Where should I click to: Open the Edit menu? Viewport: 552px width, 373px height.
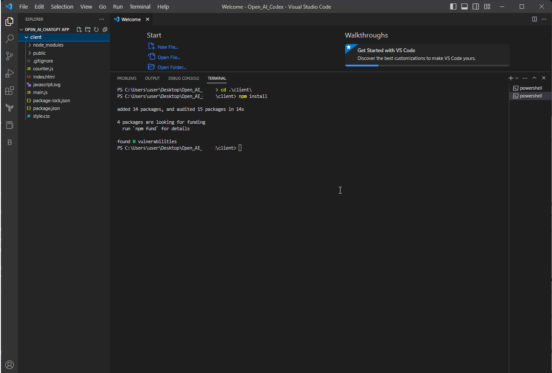point(39,6)
